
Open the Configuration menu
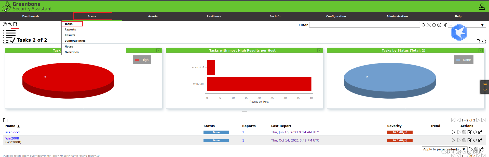pyautogui.click(x=336, y=16)
